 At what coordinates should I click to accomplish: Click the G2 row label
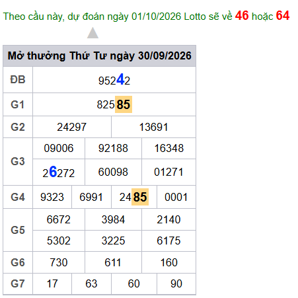click(18, 127)
